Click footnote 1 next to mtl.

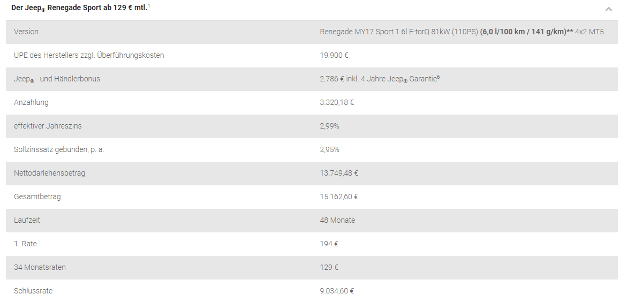click(x=149, y=6)
